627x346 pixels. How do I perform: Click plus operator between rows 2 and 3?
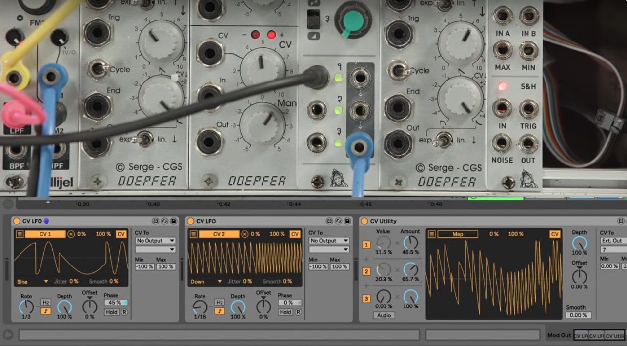(x=366, y=285)
